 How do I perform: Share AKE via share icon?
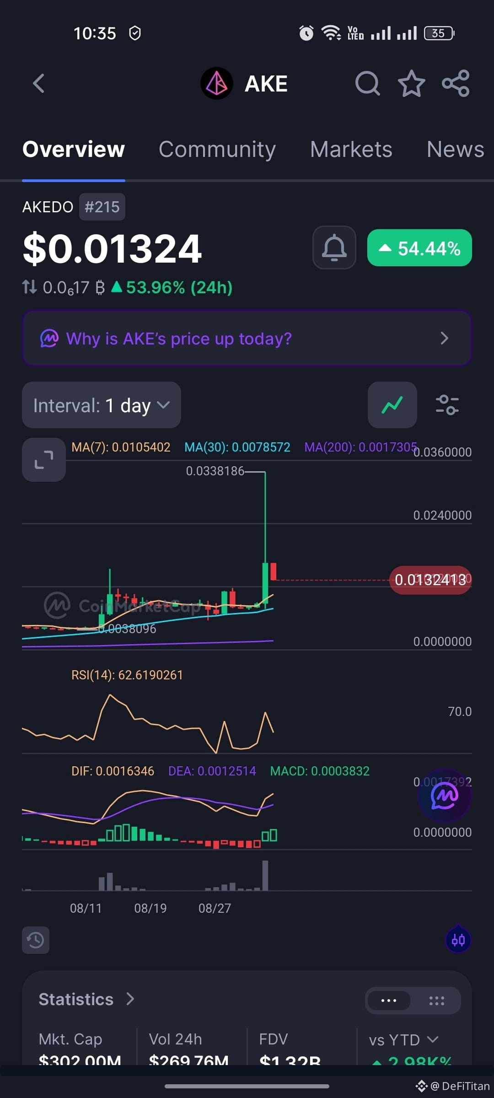click(456, 84)
